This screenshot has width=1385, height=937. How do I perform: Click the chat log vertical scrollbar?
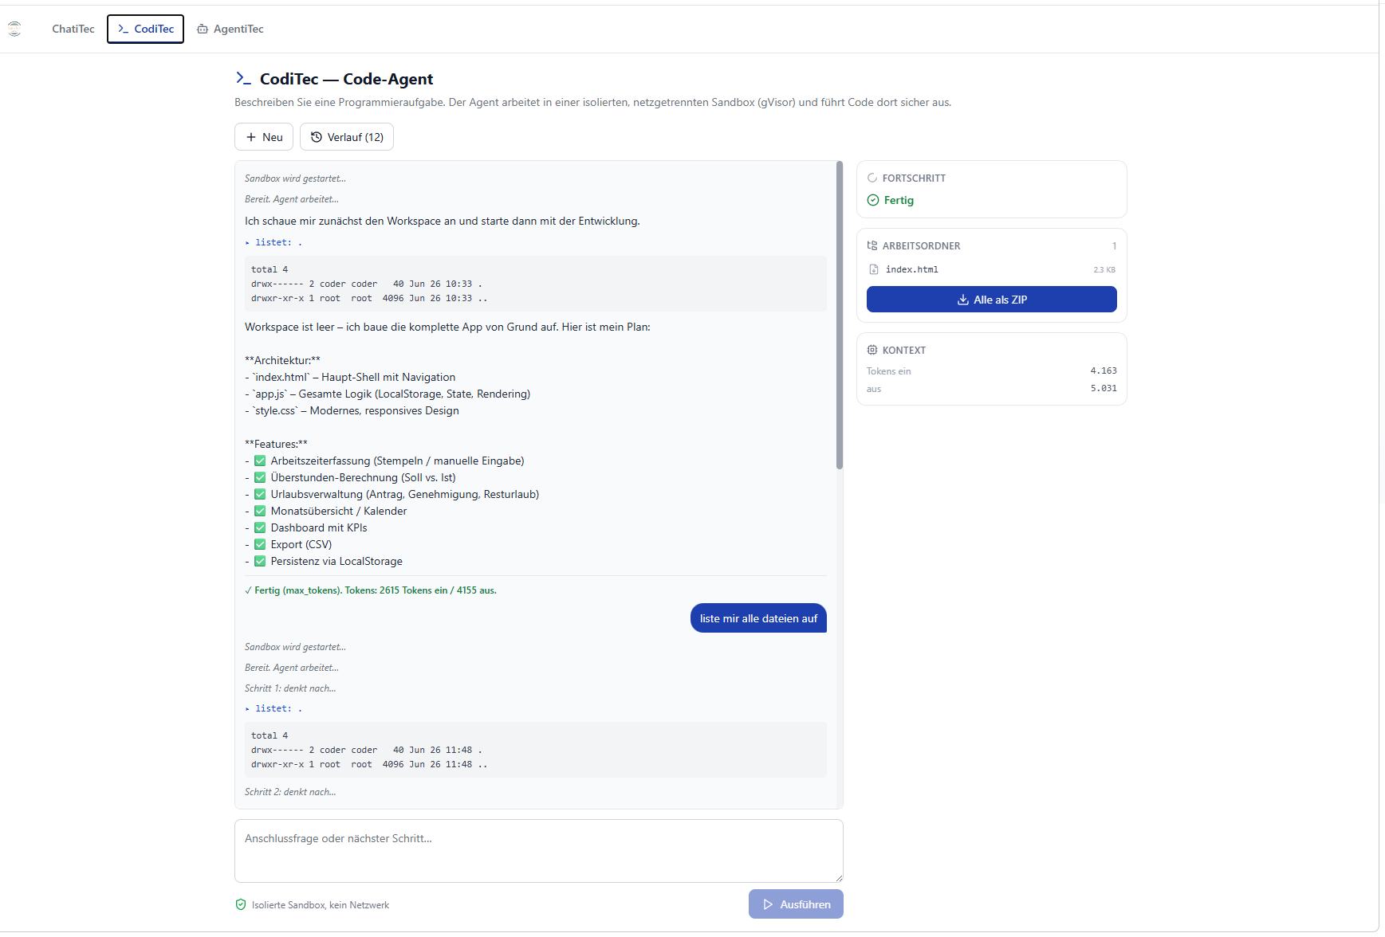click(840, 315)
